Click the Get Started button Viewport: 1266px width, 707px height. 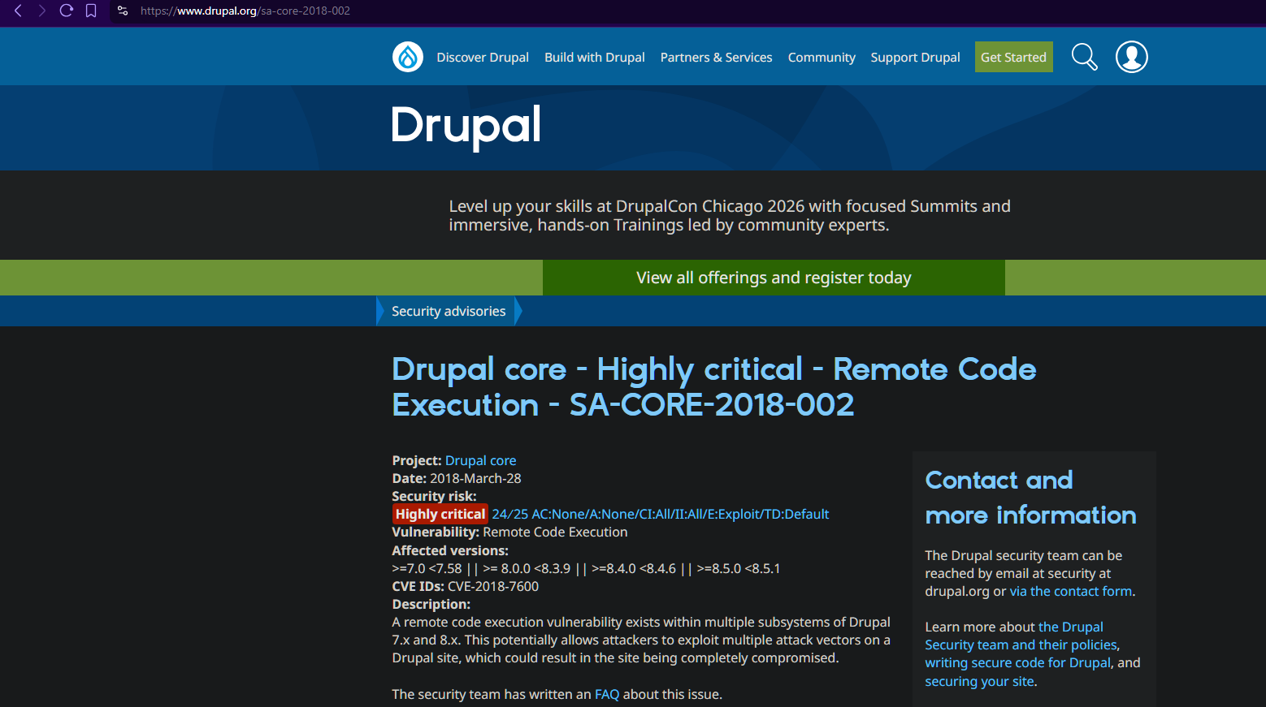tap(1013, 57)
